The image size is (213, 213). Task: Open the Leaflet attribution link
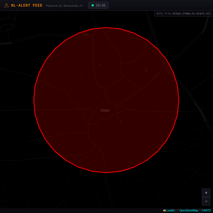click(170, 210)
